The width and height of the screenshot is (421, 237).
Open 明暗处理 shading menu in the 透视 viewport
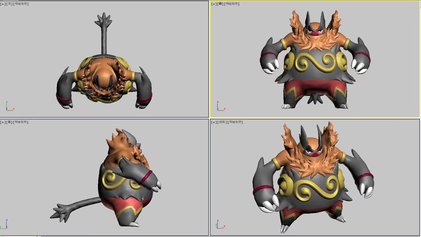[235, 122]
